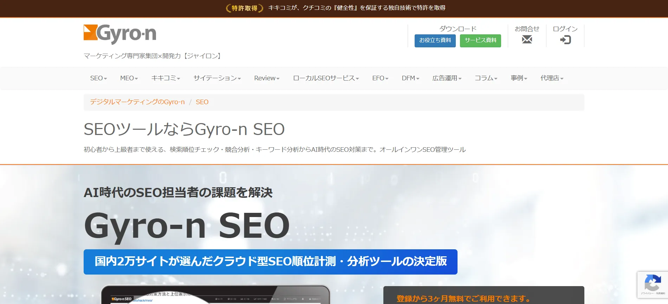Click the Gyro-n logo

pos(120,34)
